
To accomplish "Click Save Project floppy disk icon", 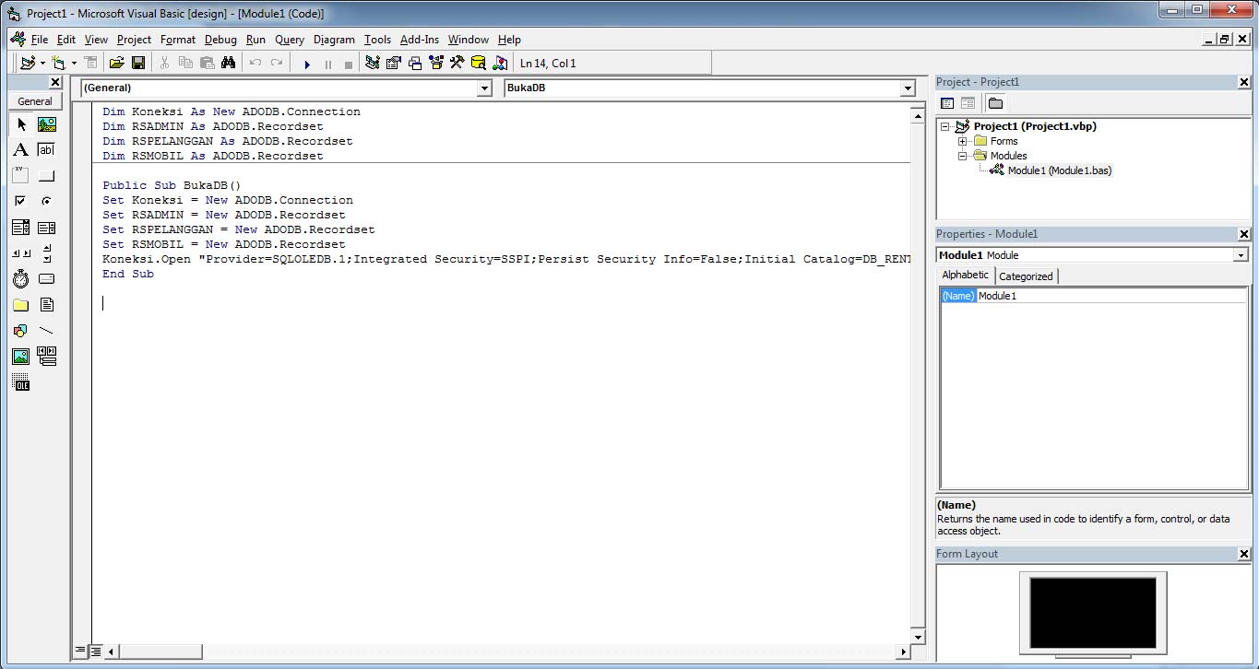I will click(x=138, y=64).
